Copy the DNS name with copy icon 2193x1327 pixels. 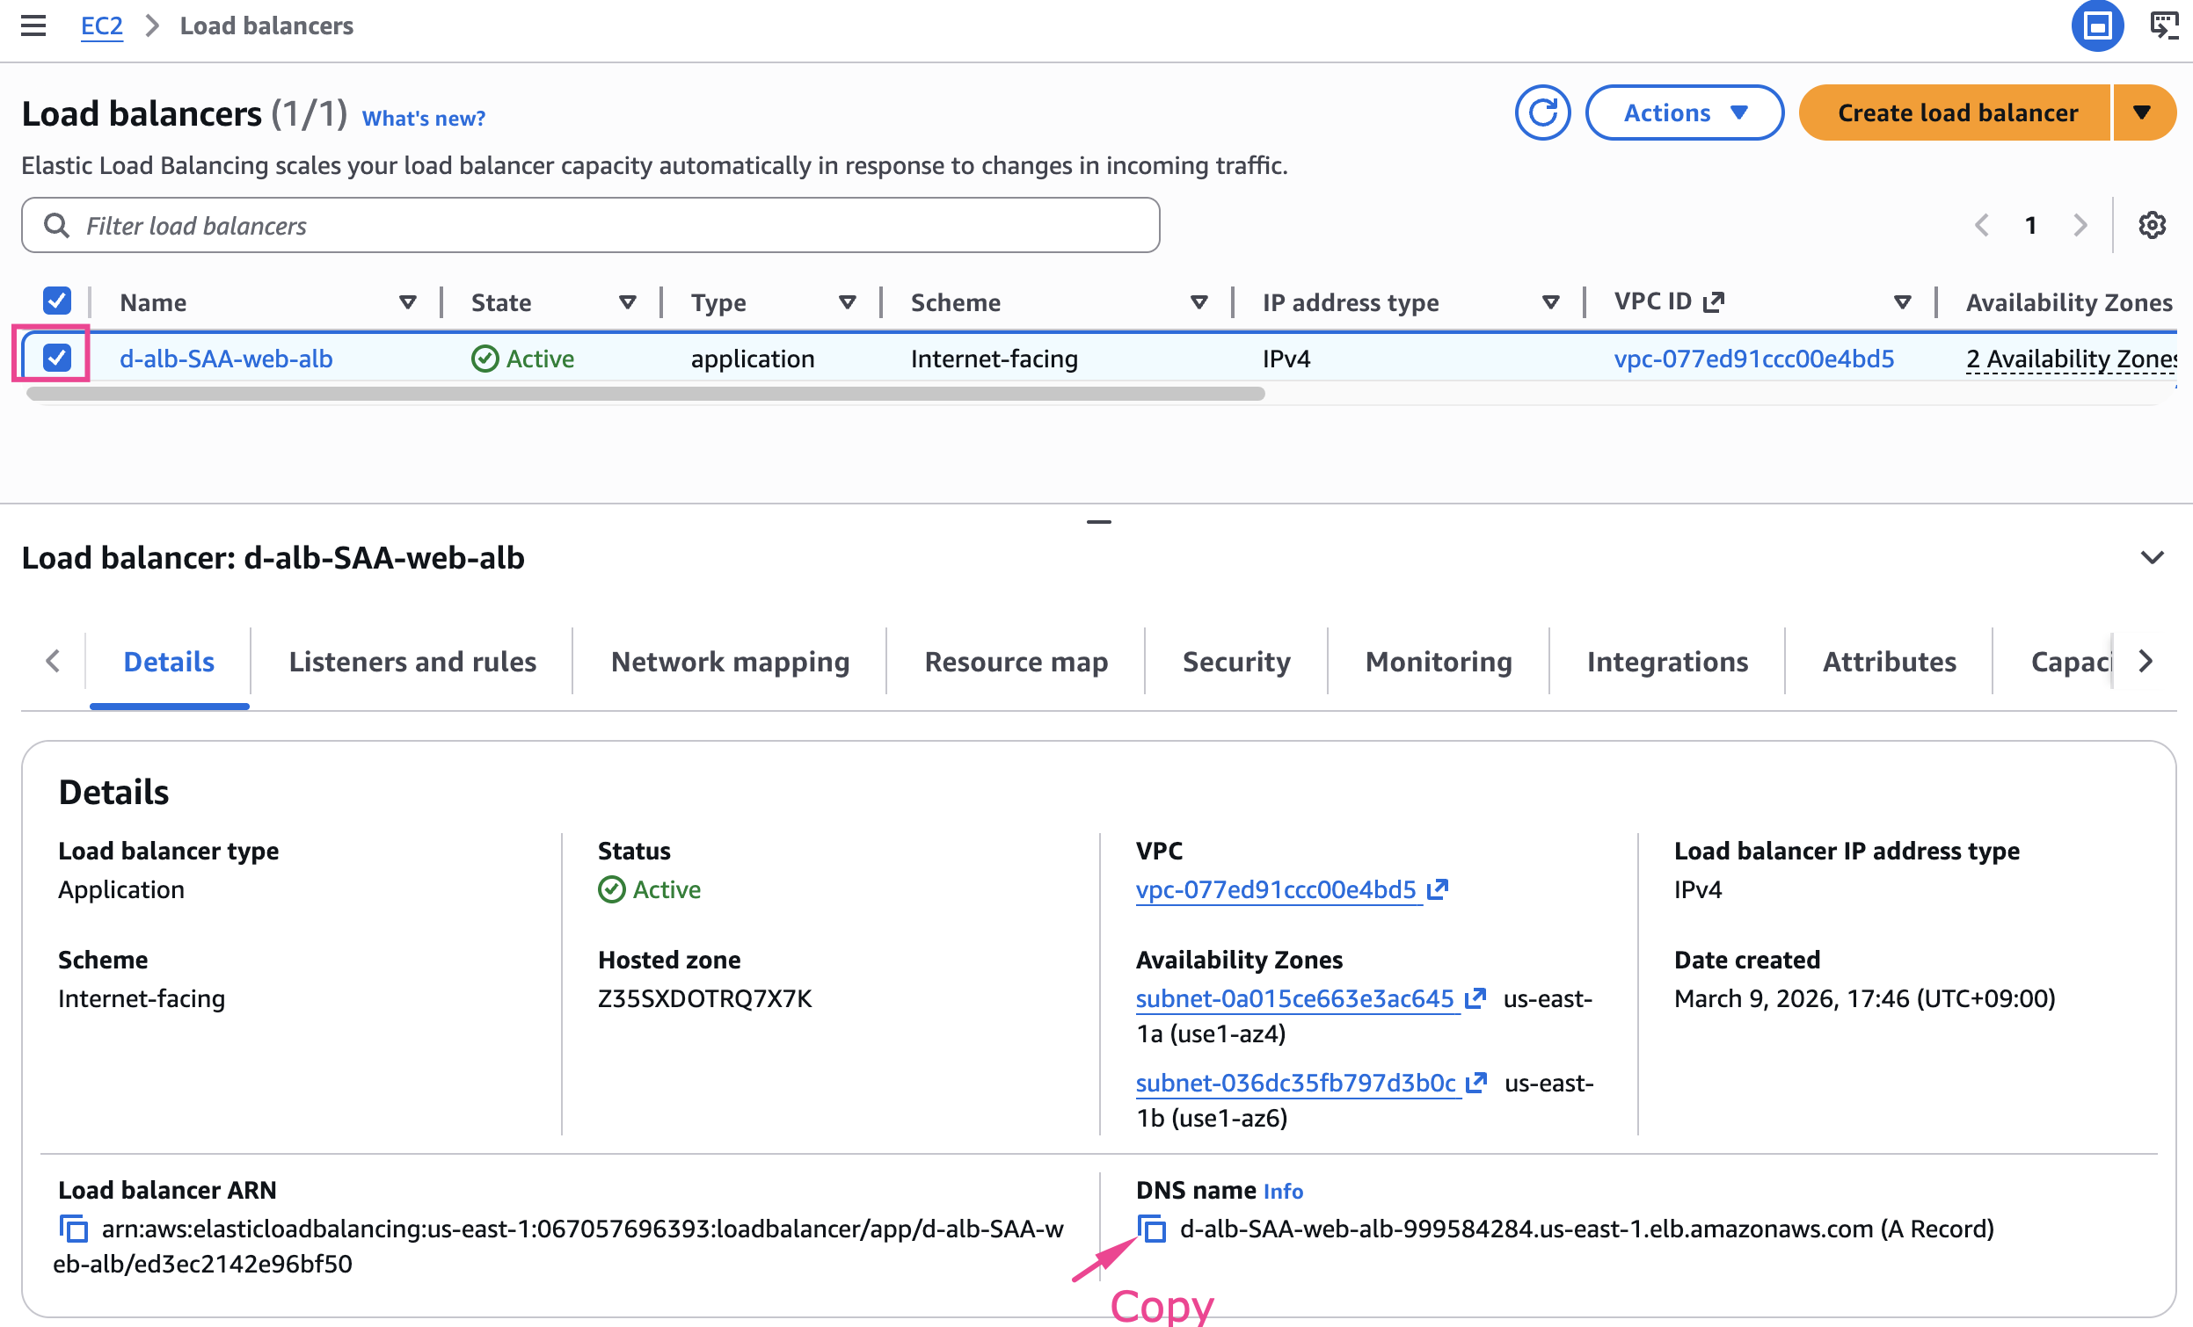[1153, 1229]
